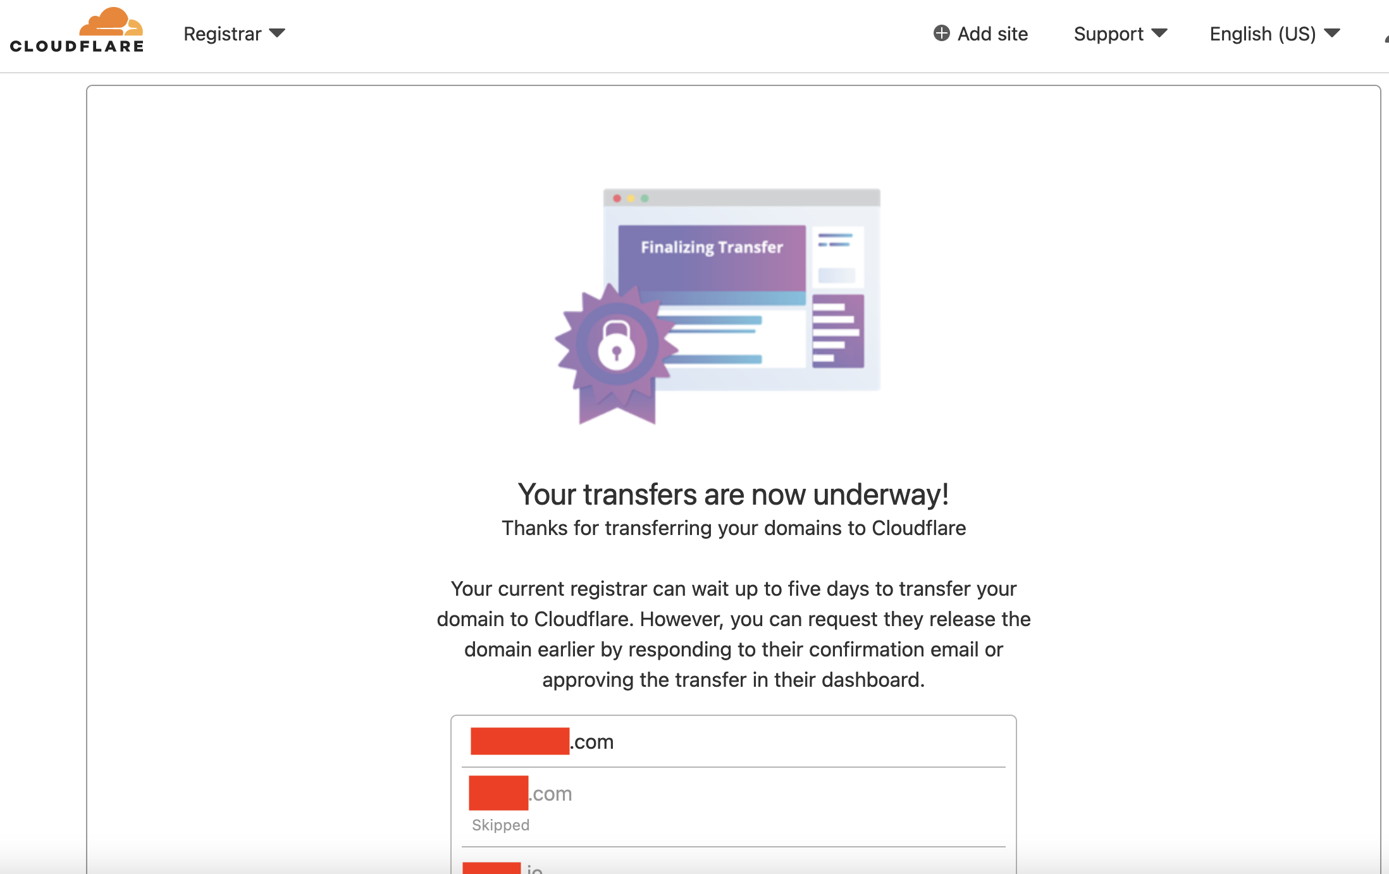Open the Registrar dropdown menu
Screen dimensions: 1389x874
click(x=234, y=34)
